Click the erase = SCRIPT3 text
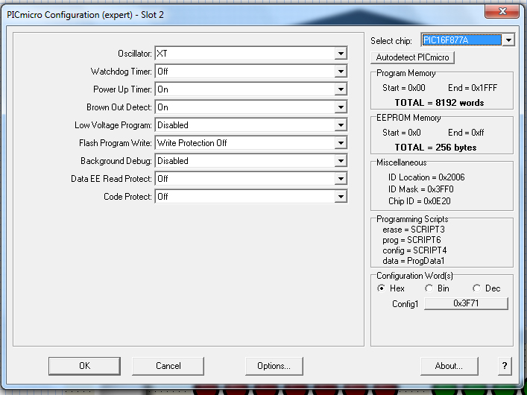This screenshot has height=395, width=527. pos(414,230)
